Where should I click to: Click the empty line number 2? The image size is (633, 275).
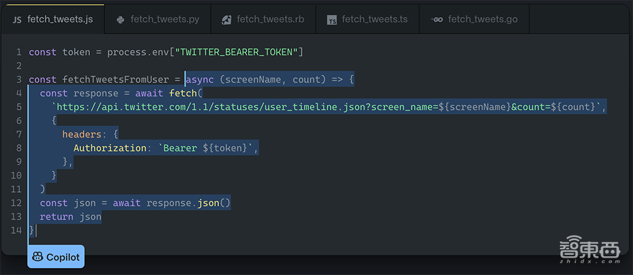[19, 66]
